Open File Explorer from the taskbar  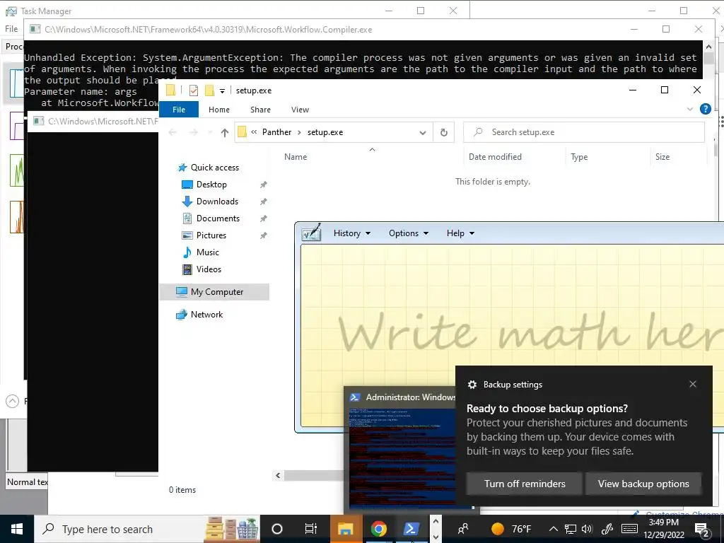[345, 529]
